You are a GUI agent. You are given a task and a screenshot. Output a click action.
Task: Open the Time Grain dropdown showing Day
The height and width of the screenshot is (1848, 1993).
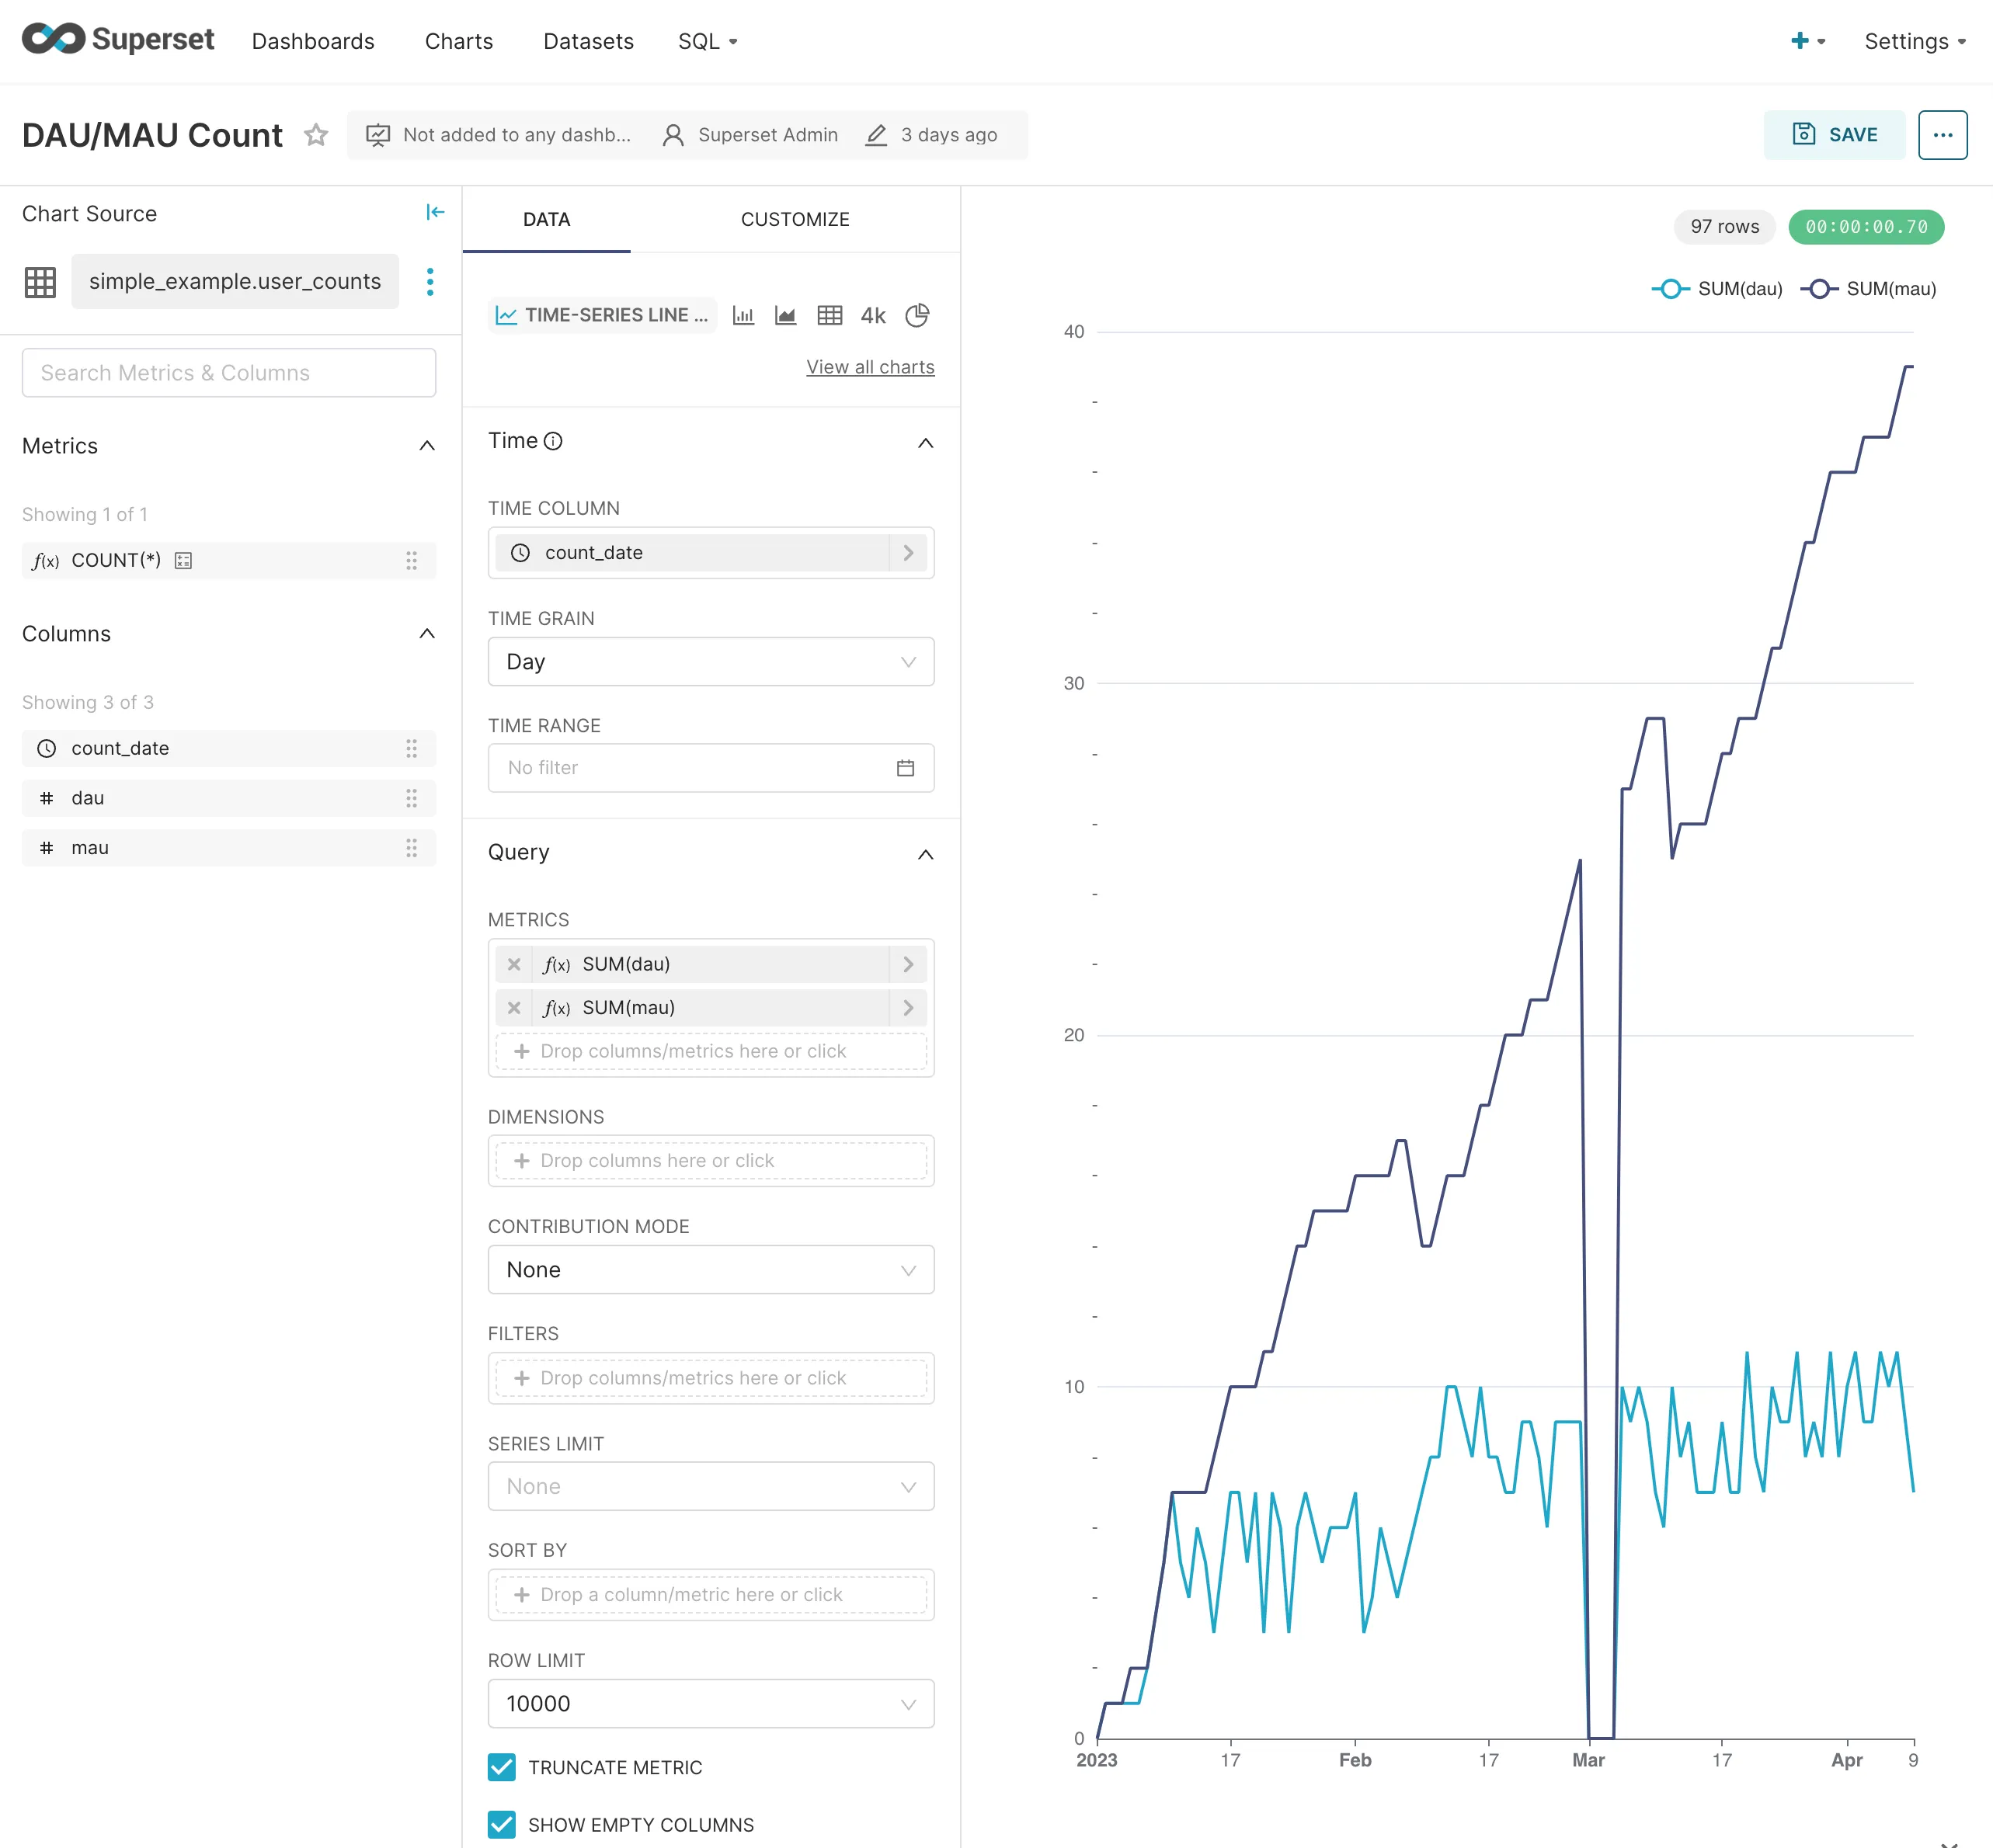(x=711, y=661)
